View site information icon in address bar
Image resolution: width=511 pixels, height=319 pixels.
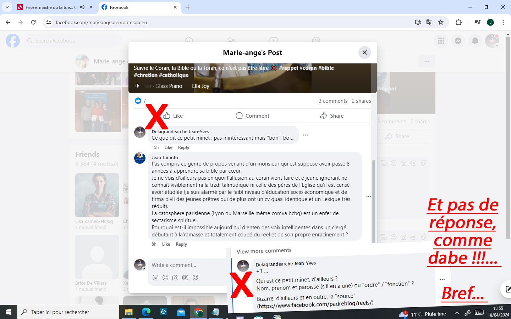coord(49,22)
